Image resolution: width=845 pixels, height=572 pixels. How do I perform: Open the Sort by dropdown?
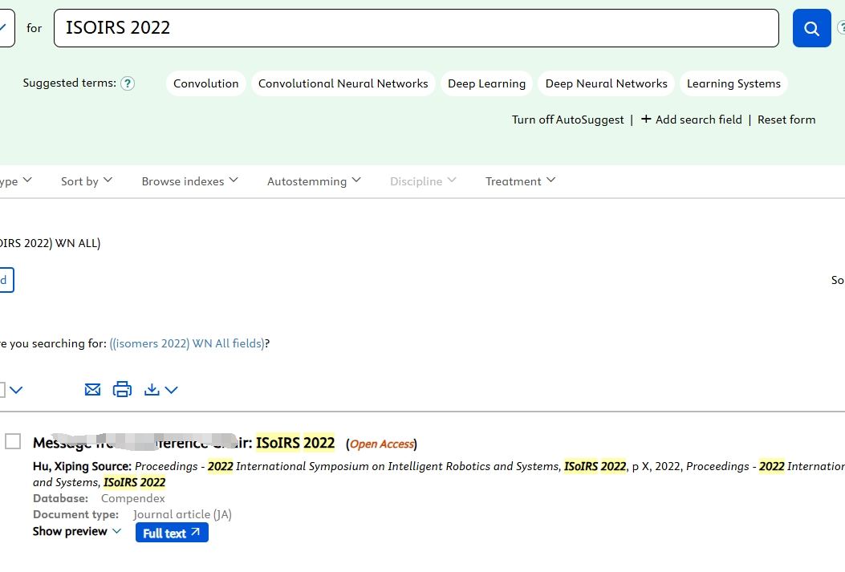(87, 181)
